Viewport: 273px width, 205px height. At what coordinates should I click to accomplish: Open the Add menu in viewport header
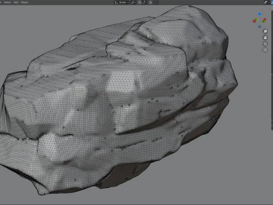pos(16,2)
